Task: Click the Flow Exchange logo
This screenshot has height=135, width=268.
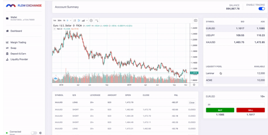Action: 24,6
